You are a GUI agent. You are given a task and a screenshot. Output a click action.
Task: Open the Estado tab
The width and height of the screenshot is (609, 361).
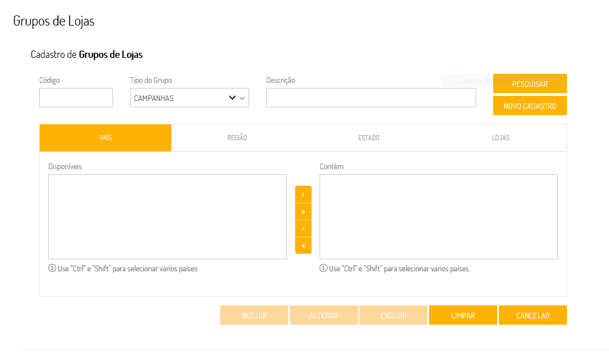click(x=369, y=138)
